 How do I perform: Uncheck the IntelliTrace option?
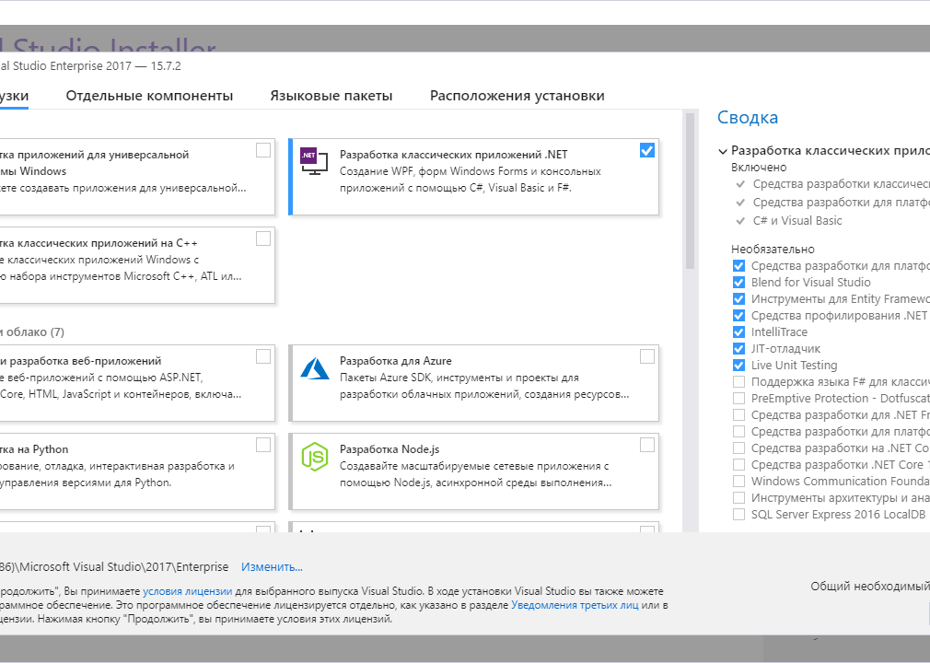click(738, 332)
